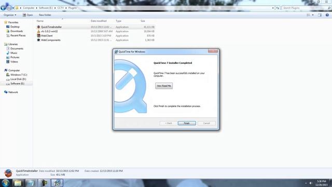Click the vlc file date 10/13/2009 cell
Viewport: 332px width, 187px height.
tap(102, 31)
